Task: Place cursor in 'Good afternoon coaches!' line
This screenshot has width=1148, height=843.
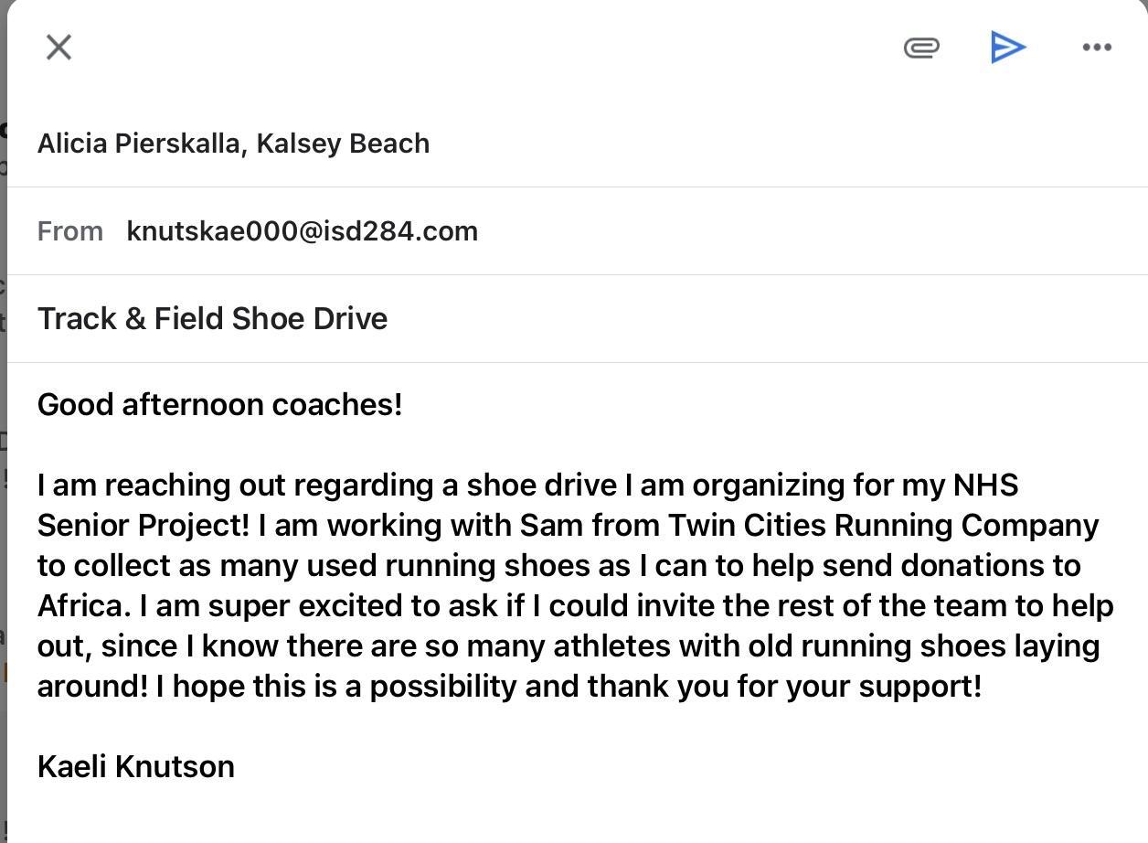Action: pyautogui.click(x=219, y=405)
